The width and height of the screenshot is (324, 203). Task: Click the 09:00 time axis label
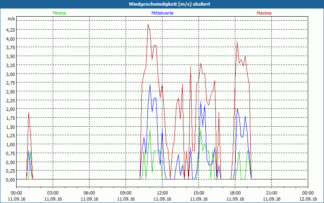(126, 193)
